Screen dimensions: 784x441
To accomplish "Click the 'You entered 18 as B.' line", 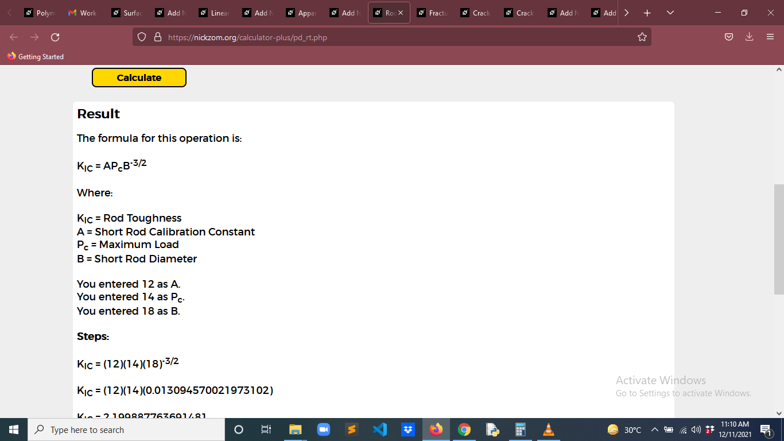I will (129, 311).
